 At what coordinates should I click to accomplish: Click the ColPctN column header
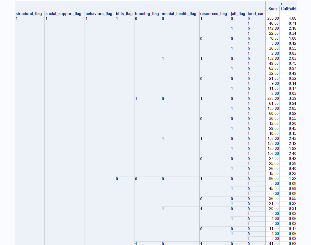click(x=288, y=9)
